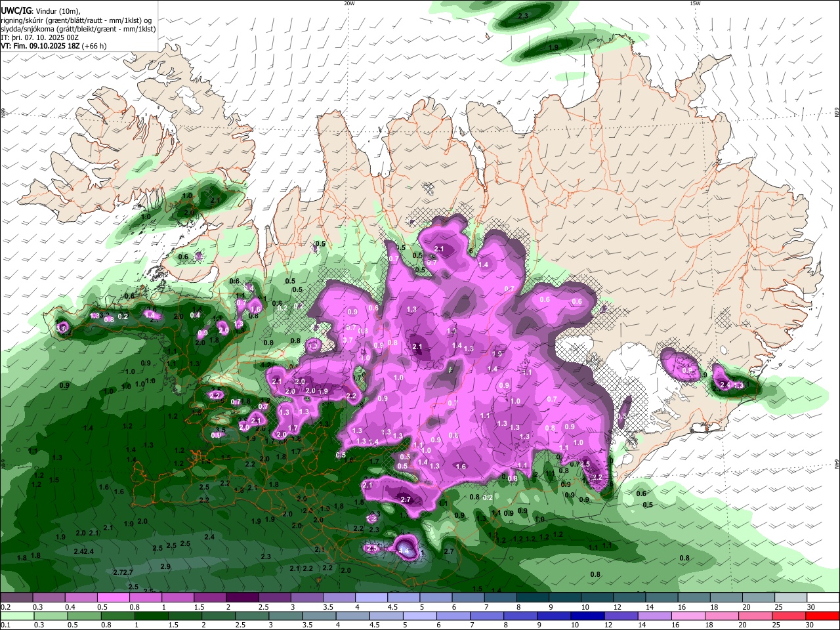Image resolution: width=840 pixels, height=630 pixels.
Task: Click the violet 12 rain legend swatch
Action: [x=621, y=616]
